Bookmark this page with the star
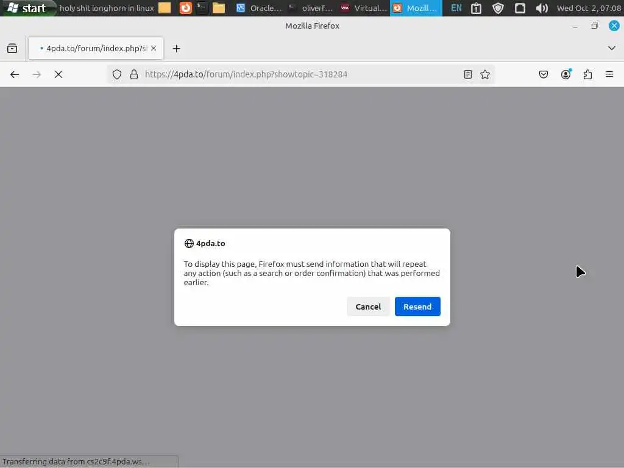 point(484,74)
